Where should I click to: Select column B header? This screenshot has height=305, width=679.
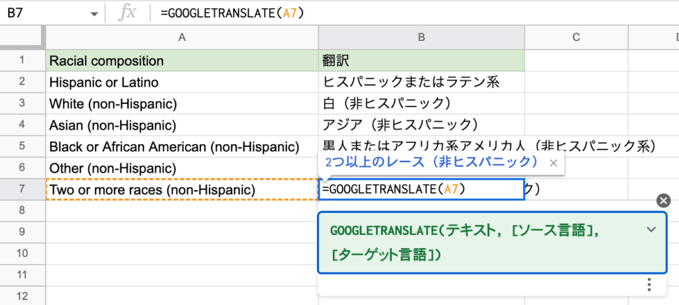pyautogui.click(x=421, y=38)
